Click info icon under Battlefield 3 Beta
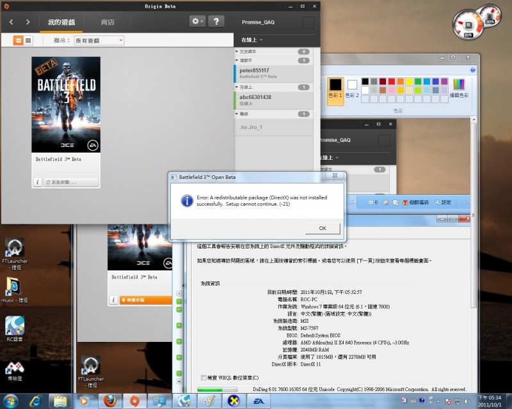 point(38,182)
